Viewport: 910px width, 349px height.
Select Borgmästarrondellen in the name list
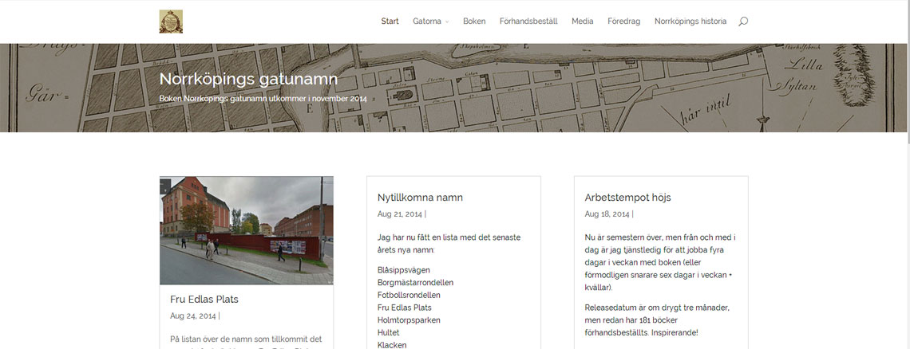(416, 283)
